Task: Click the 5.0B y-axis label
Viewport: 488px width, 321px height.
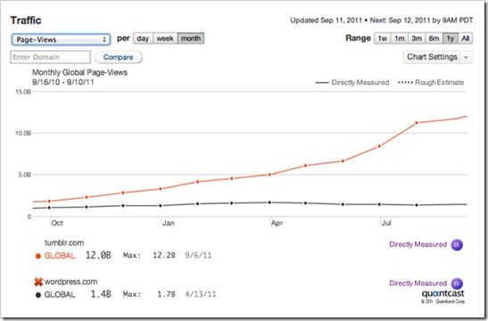Action: tap(25, 175)
